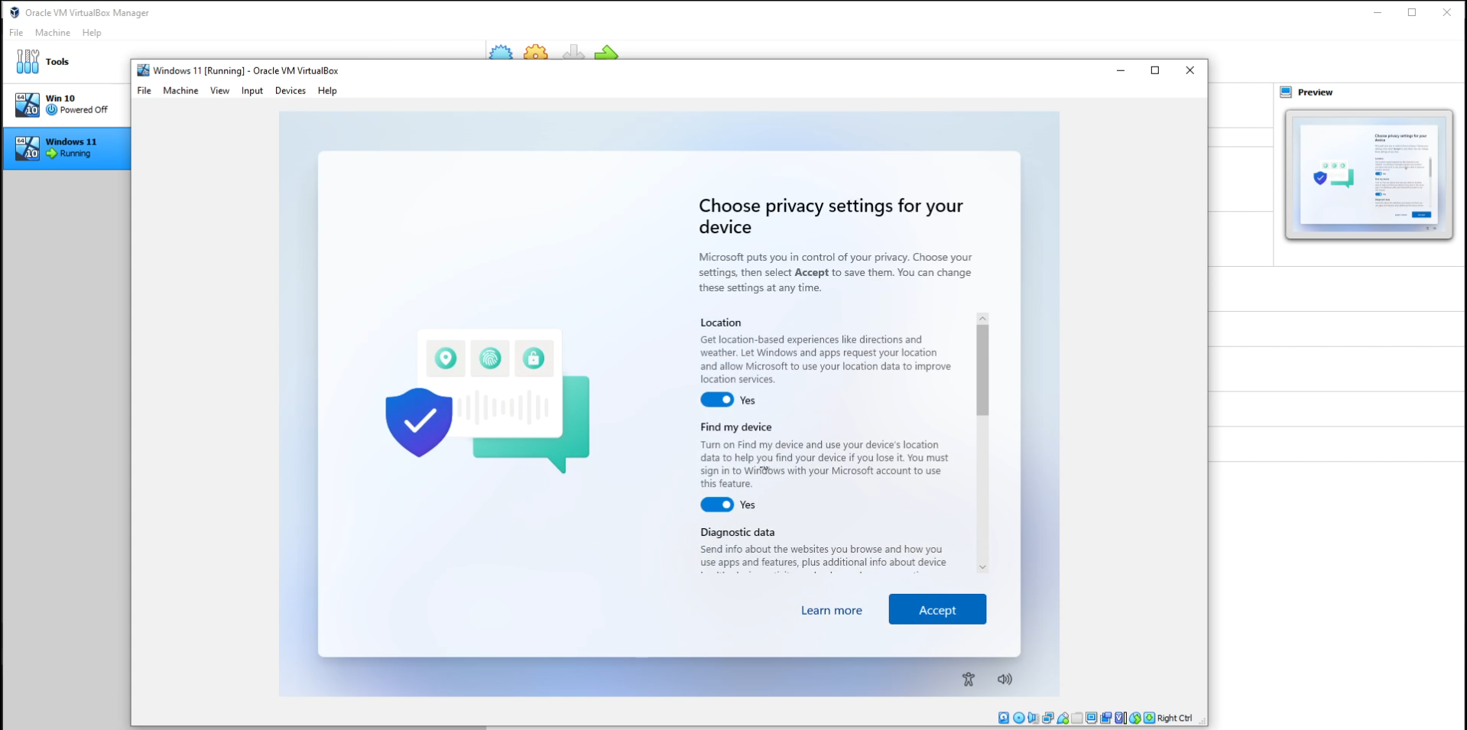The height and width of the screenshot is (730, 1467).
Task: Open the Help menu in Windows 11 VM window
Action: 327,90
